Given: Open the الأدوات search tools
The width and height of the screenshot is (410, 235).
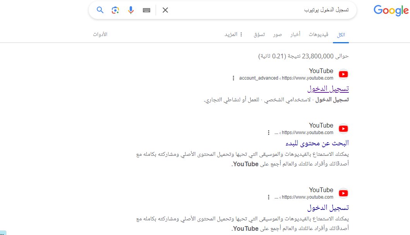Looking at the screenshot, I should click(x=100, y=34).
